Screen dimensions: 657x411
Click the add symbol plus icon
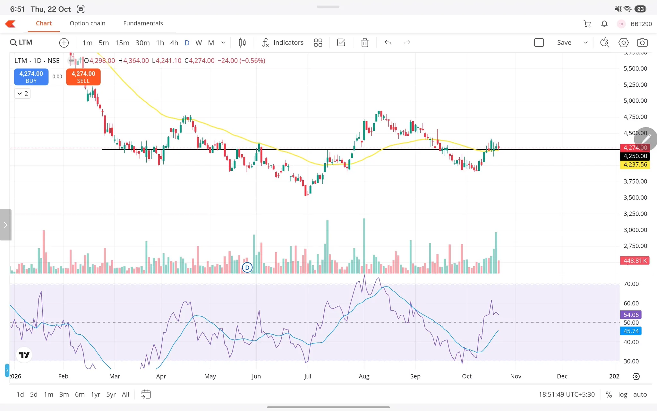64,43
